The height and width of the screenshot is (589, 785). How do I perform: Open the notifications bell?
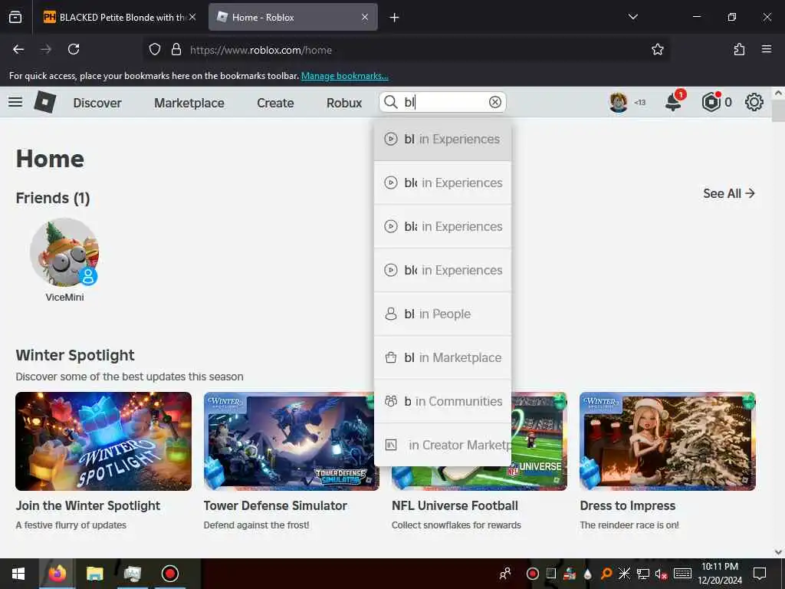tap(674, 102)
